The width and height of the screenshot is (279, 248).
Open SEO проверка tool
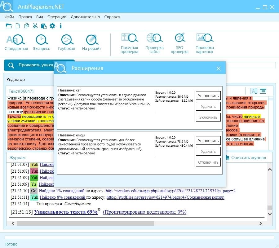click(x=179, y=44)
